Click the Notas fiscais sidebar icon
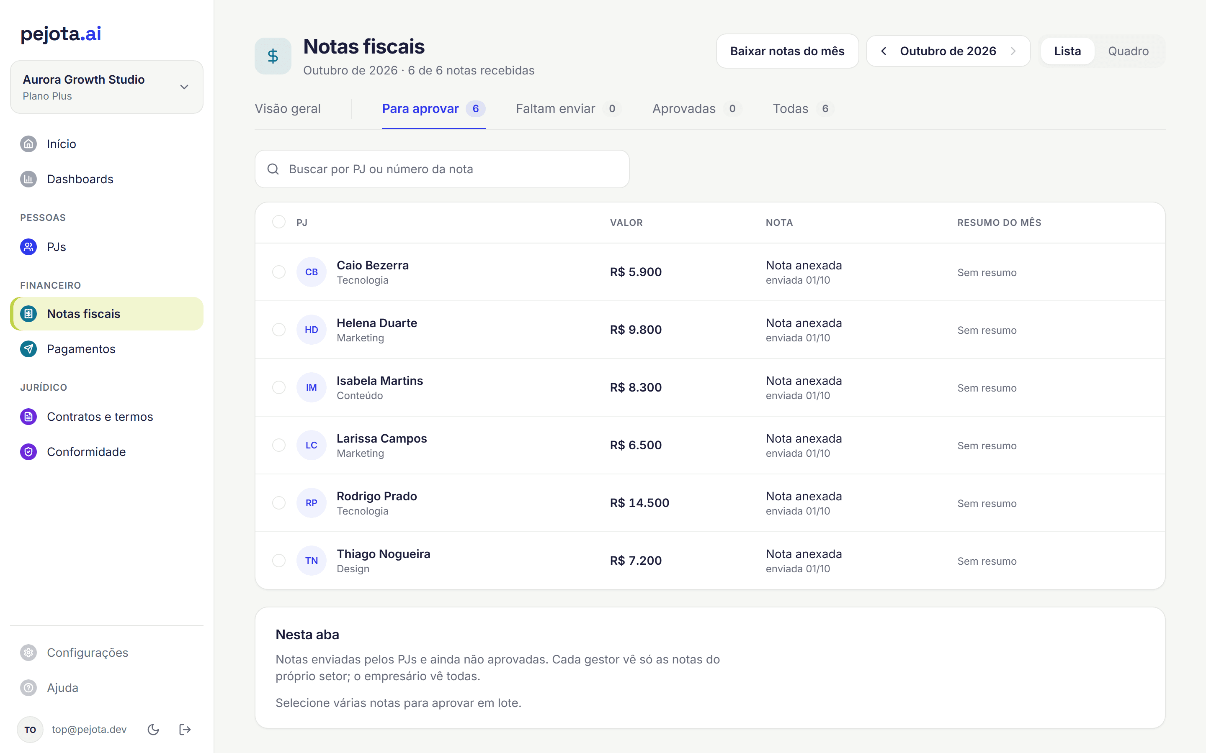Viewport: 1206px width, 753px height. 28,314
